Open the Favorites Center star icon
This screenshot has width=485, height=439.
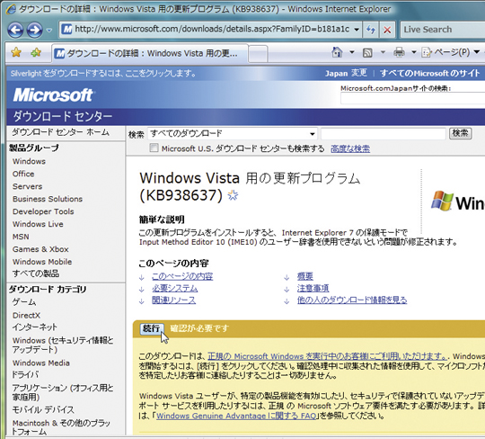point(16,52)
